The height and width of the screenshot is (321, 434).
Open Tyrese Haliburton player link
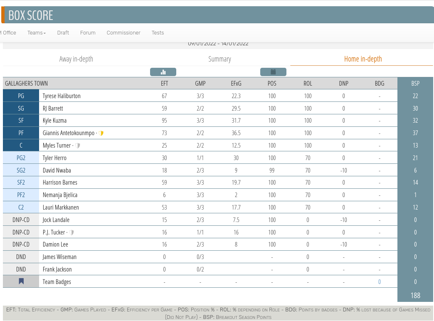pyautogui.click(x=62, y=96)
